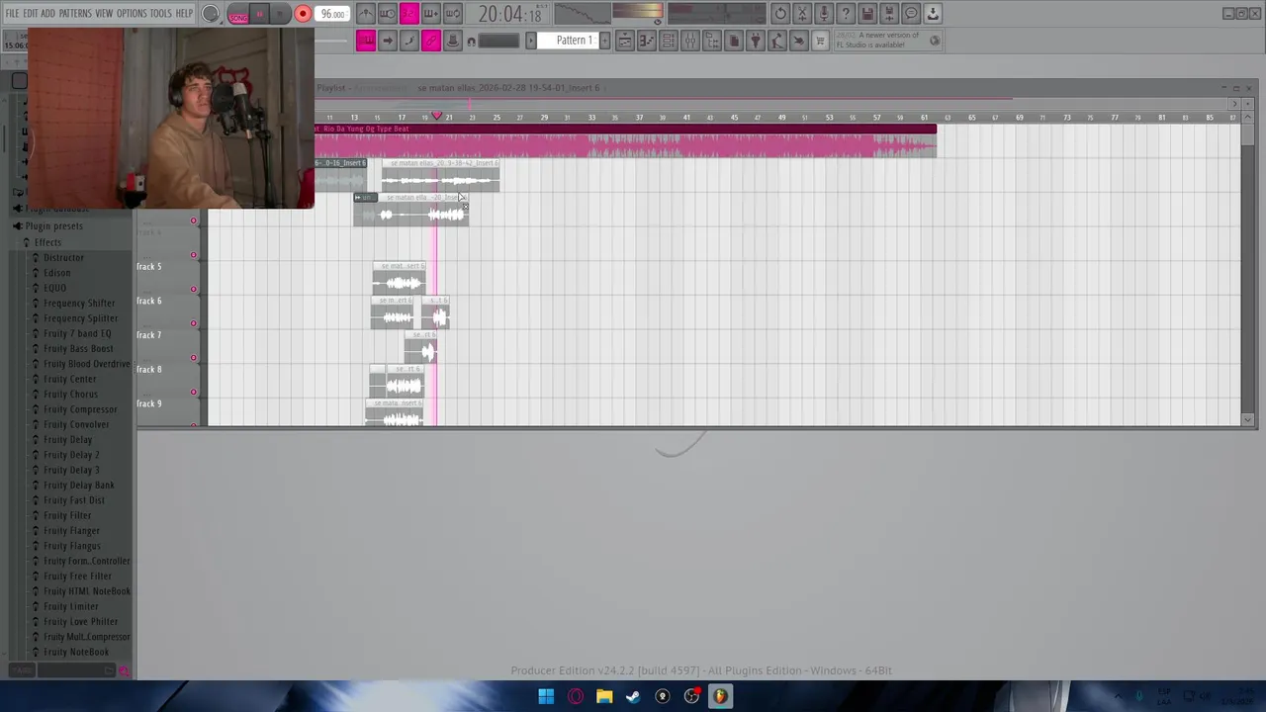Select Fruity Compressor in the browser
Screen dimensions: 1266x712
coord(80,409)
